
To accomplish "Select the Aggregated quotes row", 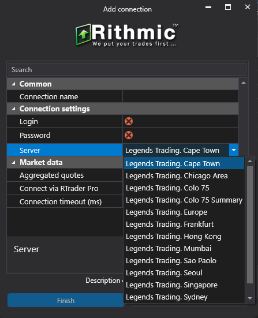I will click(65, 175).
